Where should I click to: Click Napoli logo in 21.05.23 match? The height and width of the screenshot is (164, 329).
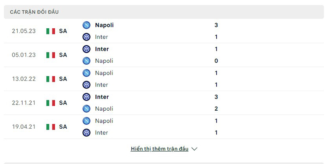(x=86, y=25)
